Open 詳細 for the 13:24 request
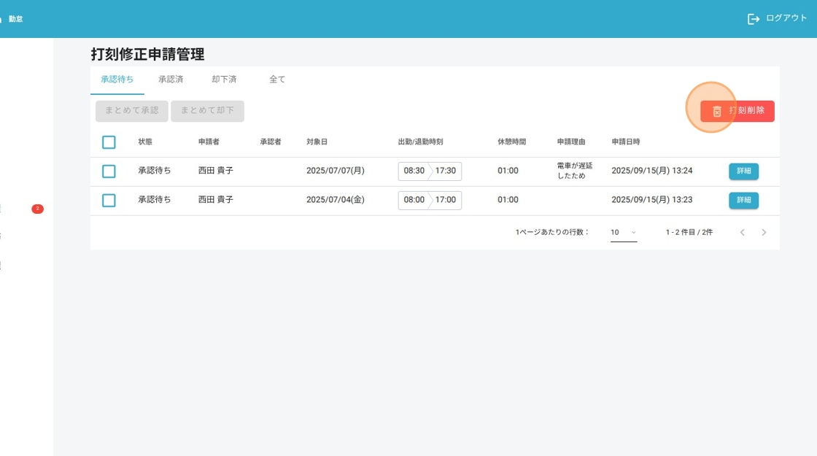 743,171
